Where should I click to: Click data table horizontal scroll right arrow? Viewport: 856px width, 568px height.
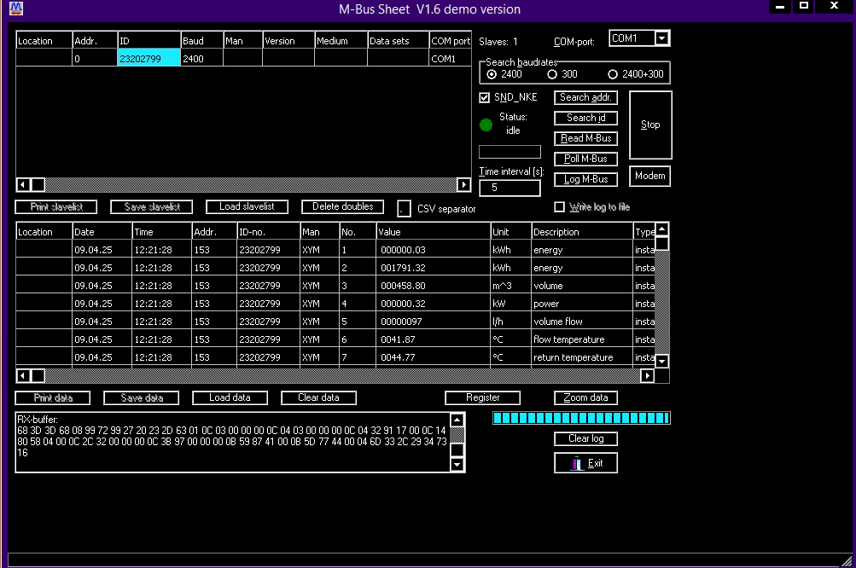(x=648, y=375)
